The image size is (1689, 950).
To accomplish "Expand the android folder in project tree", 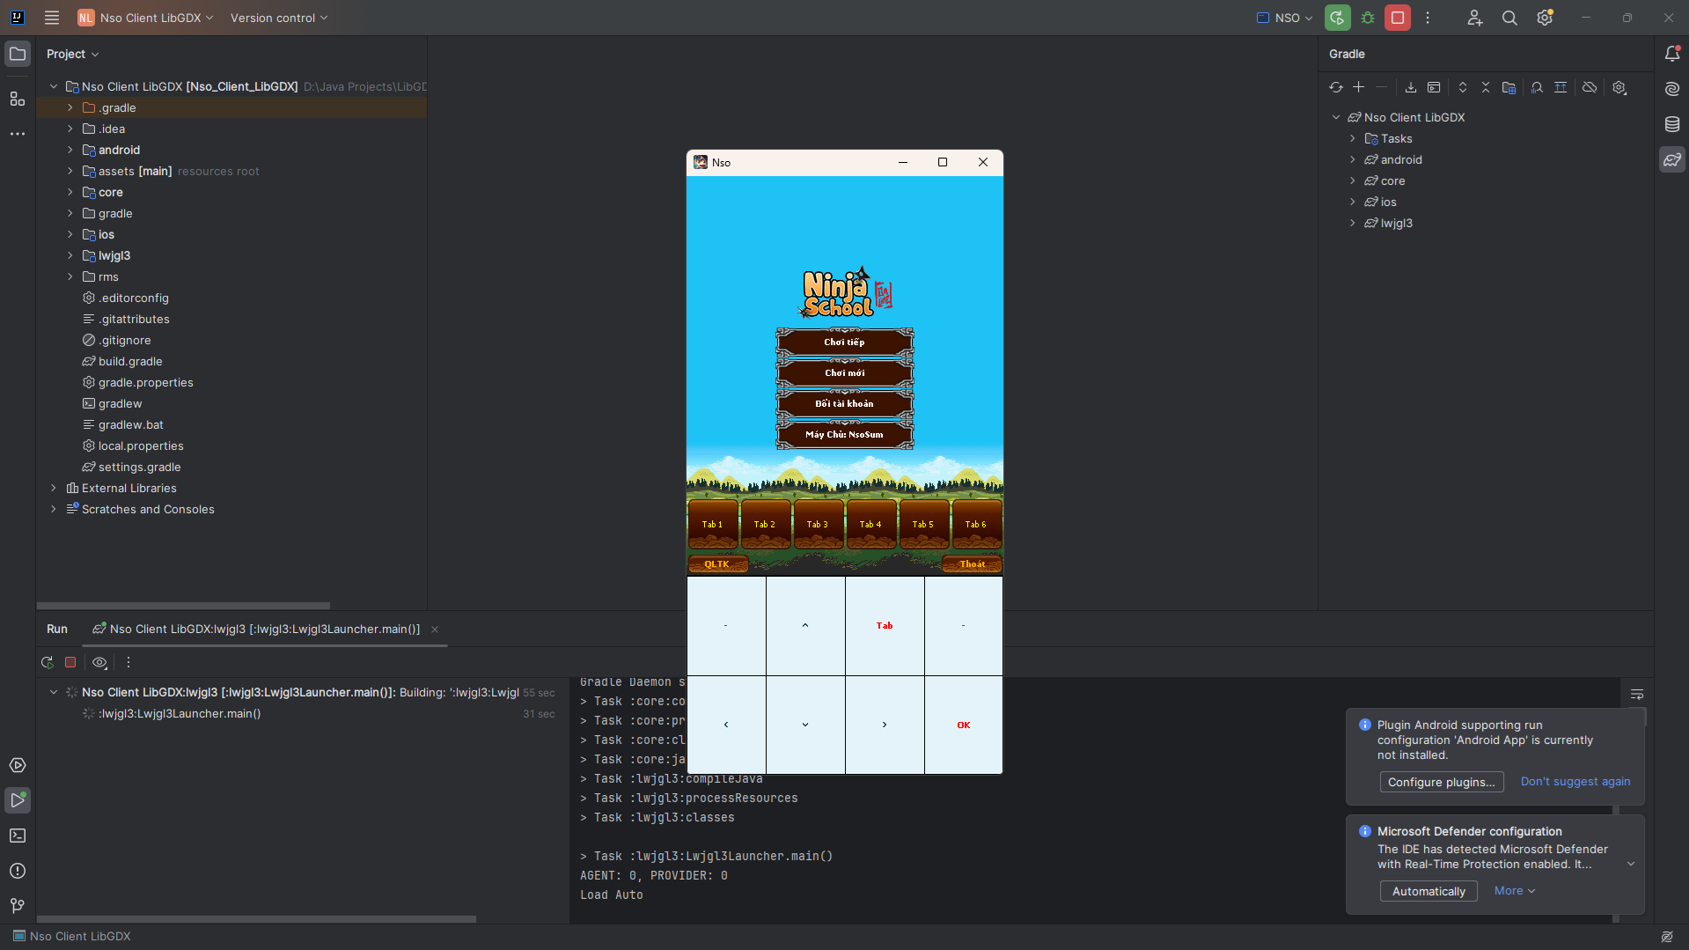I will (70, 150).
